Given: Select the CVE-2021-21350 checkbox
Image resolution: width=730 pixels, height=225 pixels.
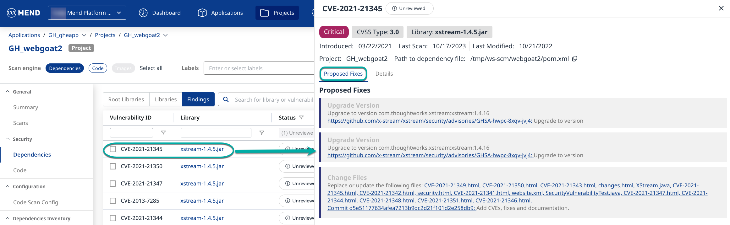Looking at the screenshot, I should (113, 166).
